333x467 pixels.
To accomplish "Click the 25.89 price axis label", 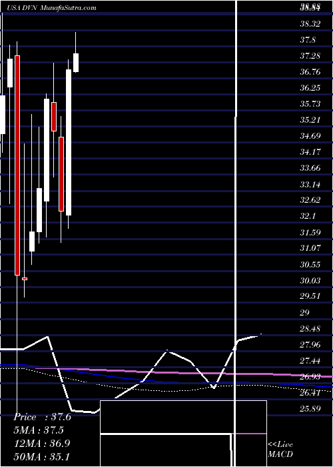I will pyautogui.click(x=310, y=409).
